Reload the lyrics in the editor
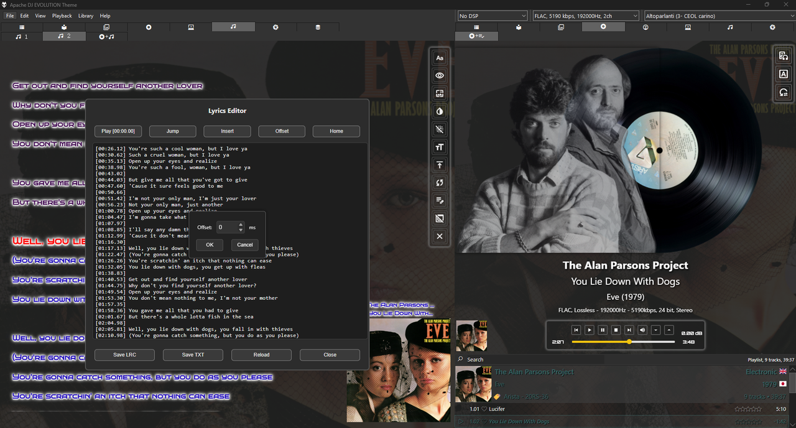Screen dimensions: 796x428 [x=262, y=355]
